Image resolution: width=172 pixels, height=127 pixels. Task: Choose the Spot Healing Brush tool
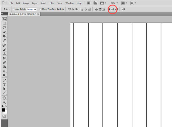[x=4, y=45]
